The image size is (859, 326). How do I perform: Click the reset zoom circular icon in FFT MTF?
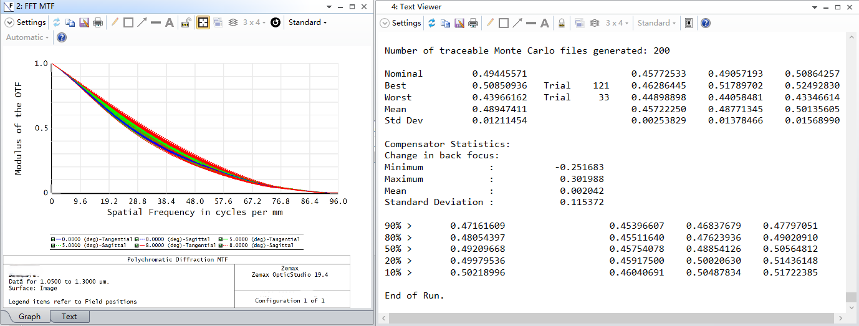pyautogui.click(x=275, y=22)
